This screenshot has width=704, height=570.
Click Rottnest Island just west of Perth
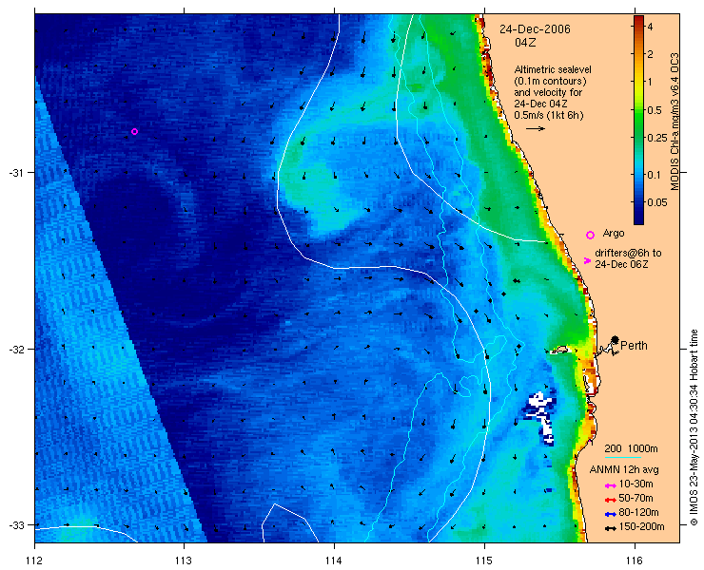point(559,351)
